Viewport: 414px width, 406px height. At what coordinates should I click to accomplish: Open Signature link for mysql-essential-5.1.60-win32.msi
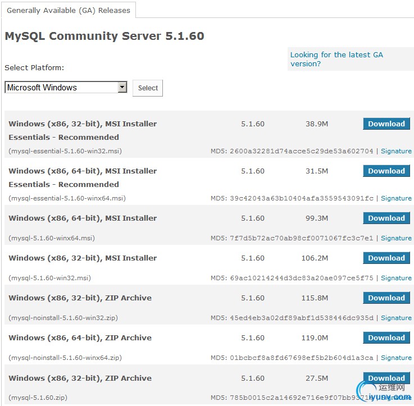coord(396,151)
